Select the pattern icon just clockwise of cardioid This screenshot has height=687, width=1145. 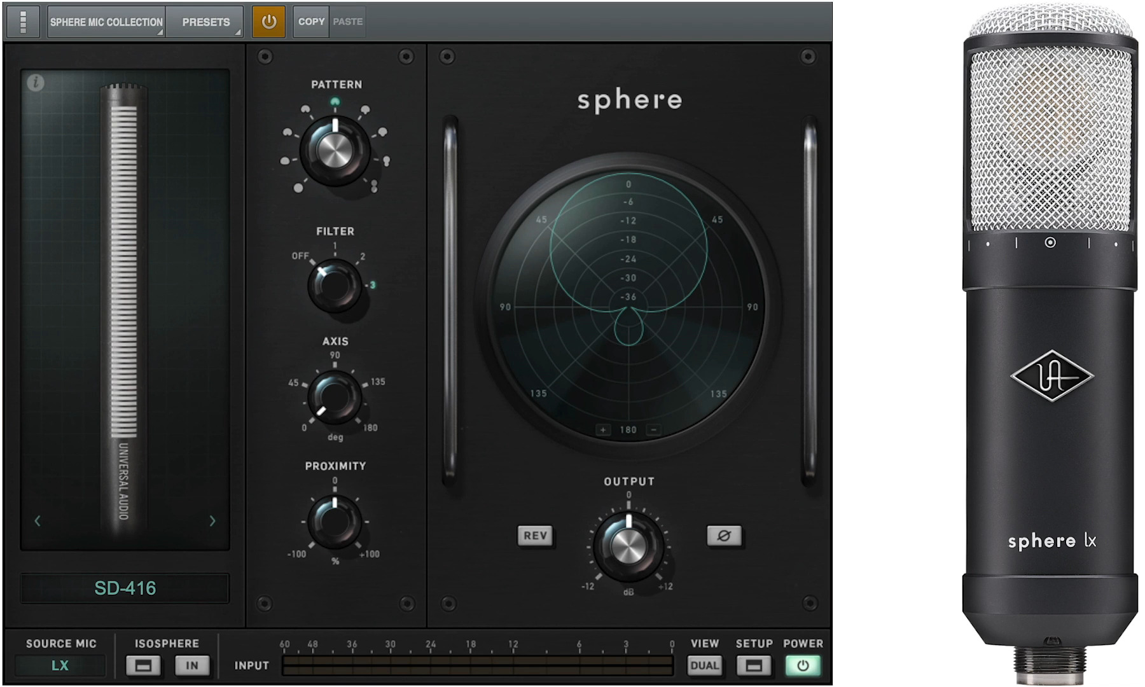[364, 111]
